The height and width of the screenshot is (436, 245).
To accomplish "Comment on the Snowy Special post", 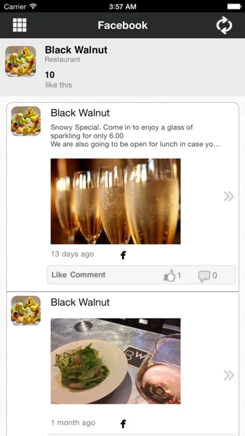I will click(87, 275).
